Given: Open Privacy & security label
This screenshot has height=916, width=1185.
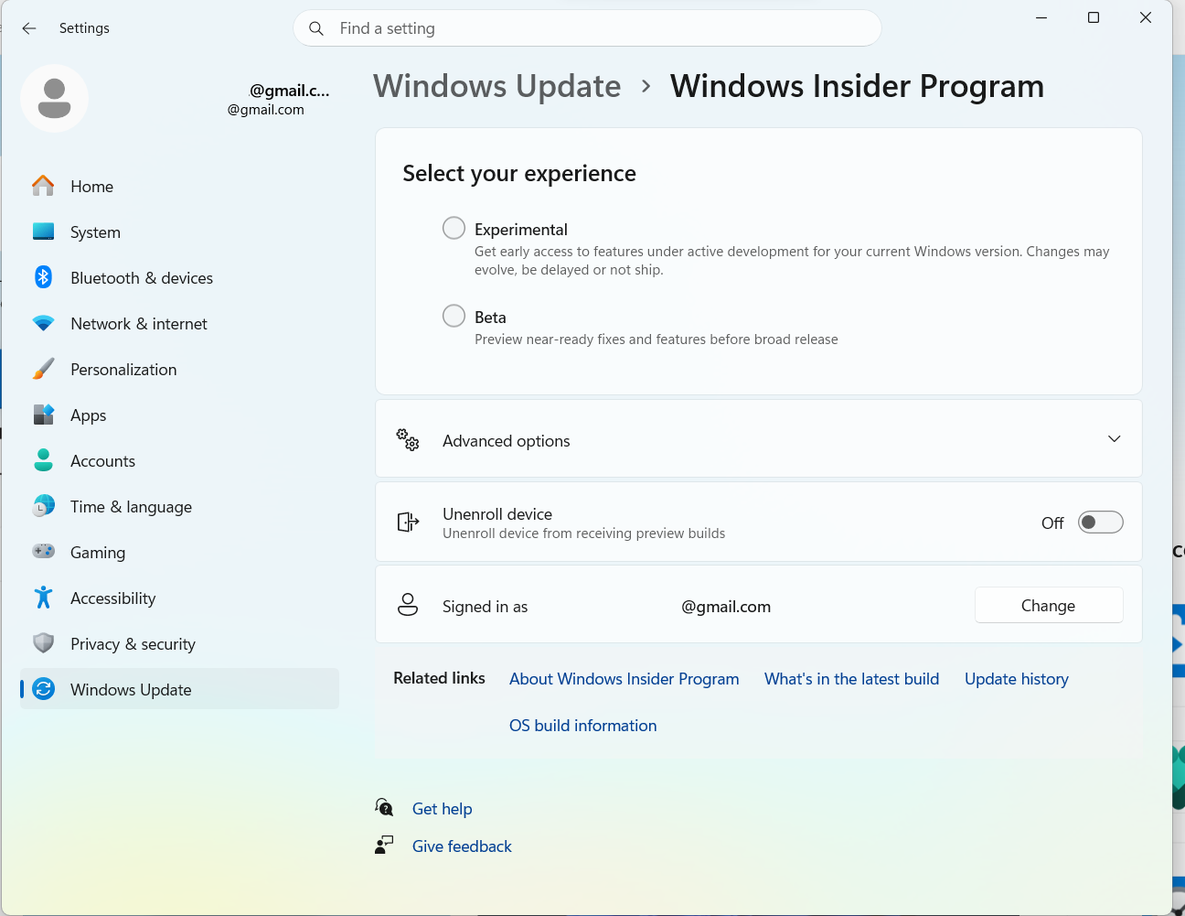Looking at the screenshot, I should [x=133, y=644].
